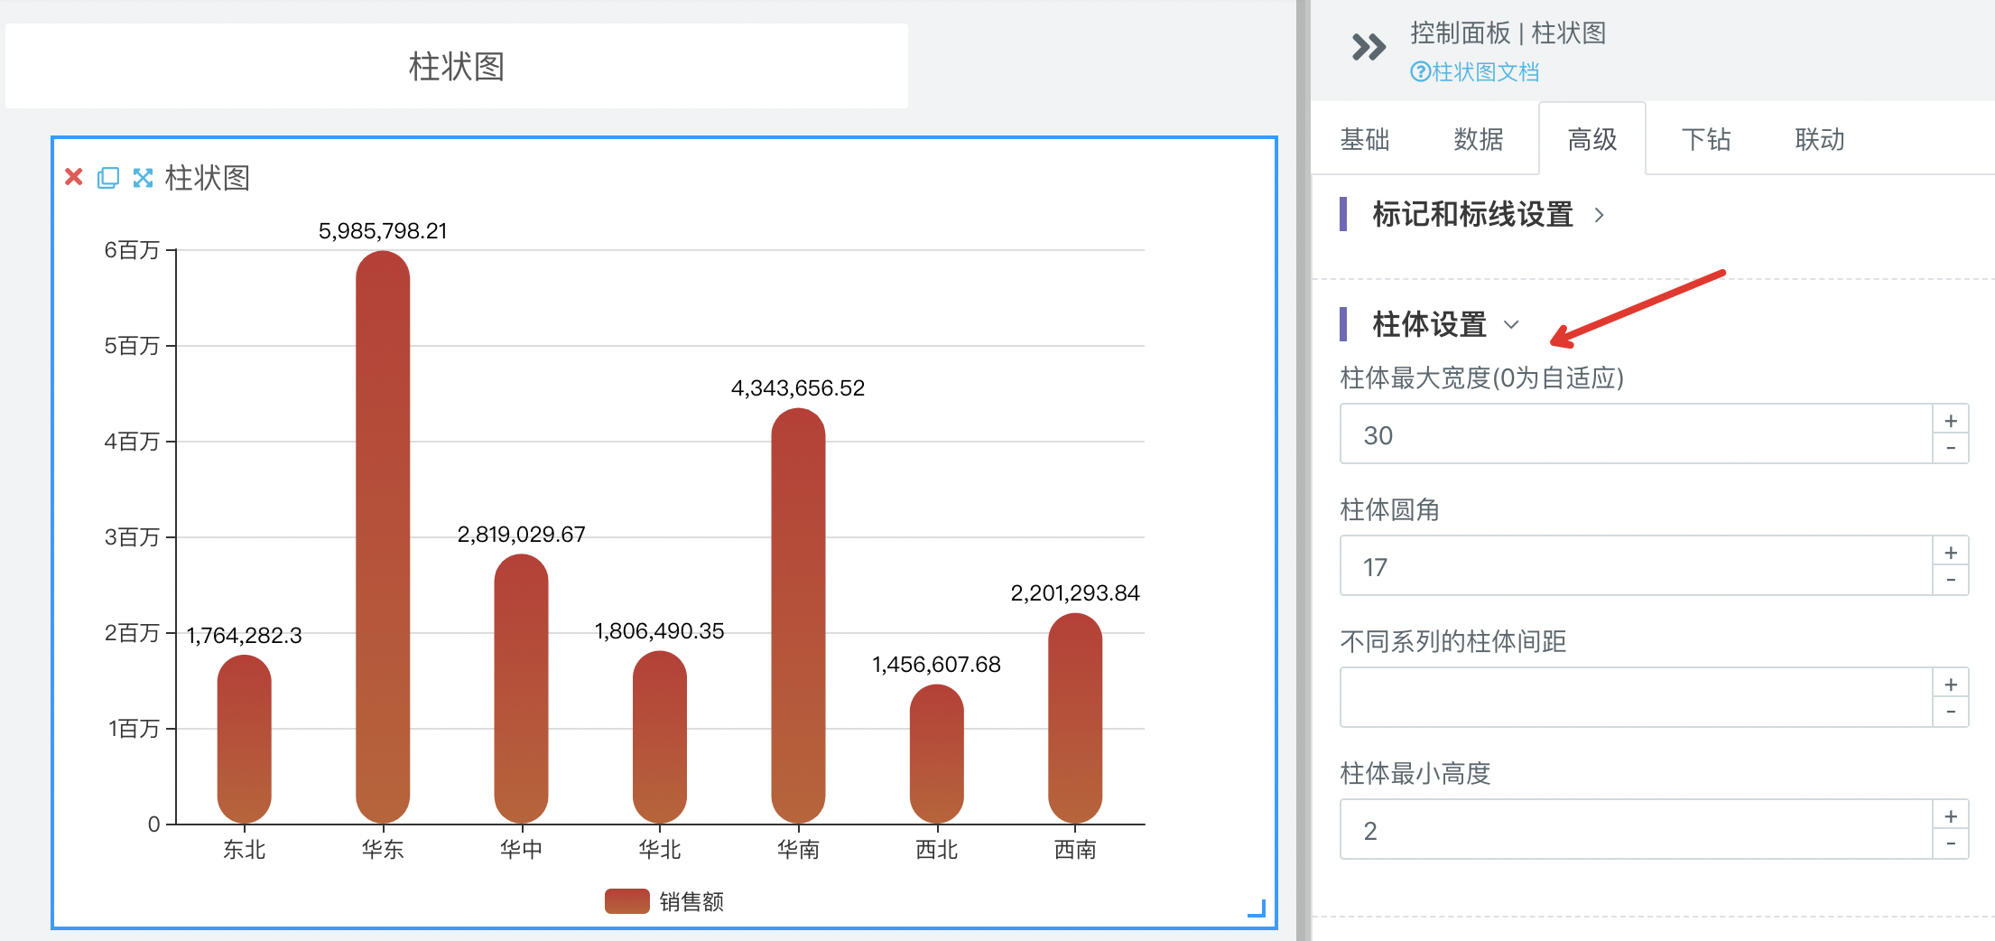
Task: Click the 东北 x-axis label
Action: tap(245, 850)
